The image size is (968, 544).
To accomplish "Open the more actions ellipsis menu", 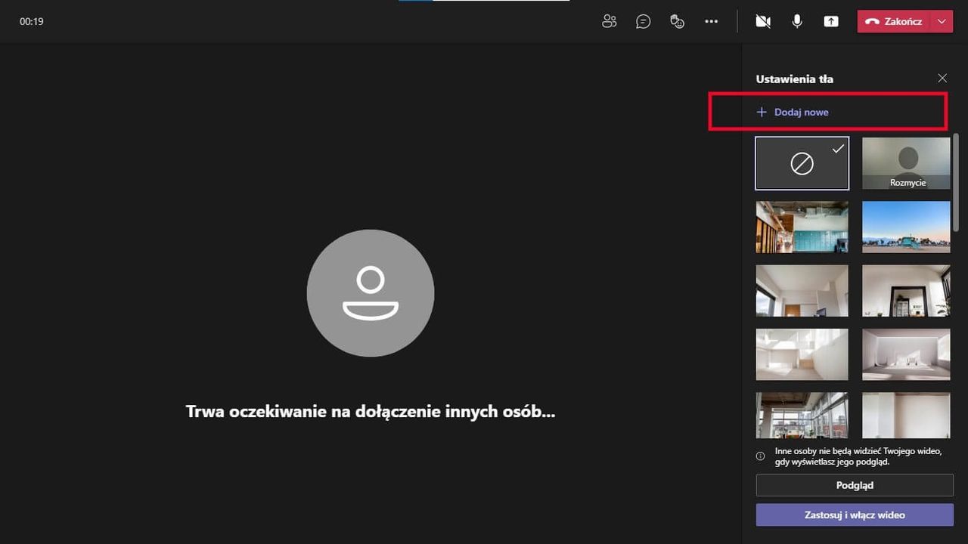I will 711,21.
